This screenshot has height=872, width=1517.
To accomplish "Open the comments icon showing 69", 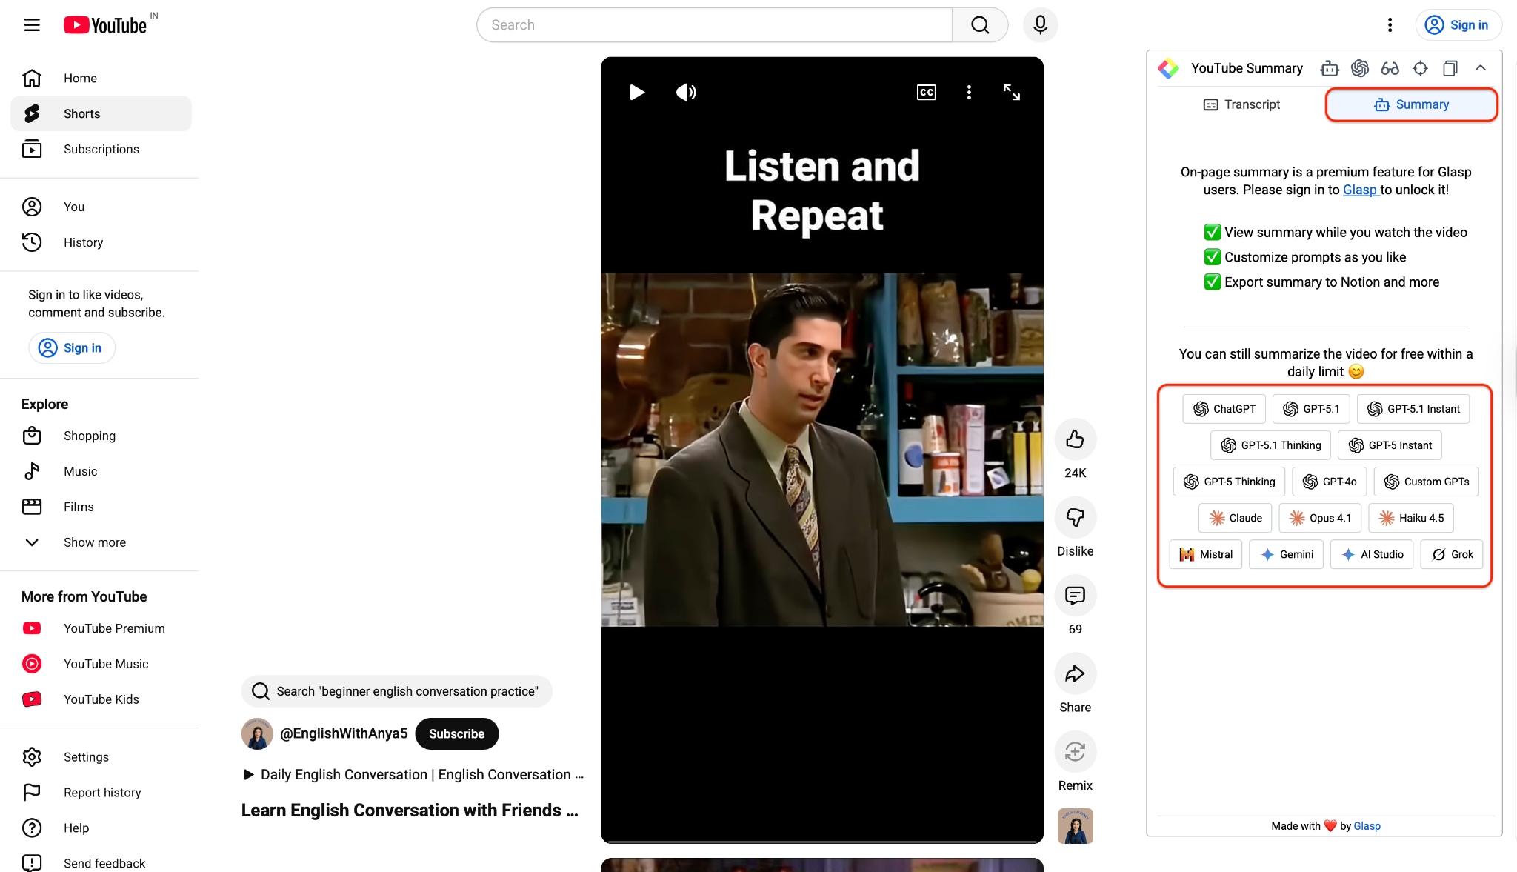I will click(1075, 596).
